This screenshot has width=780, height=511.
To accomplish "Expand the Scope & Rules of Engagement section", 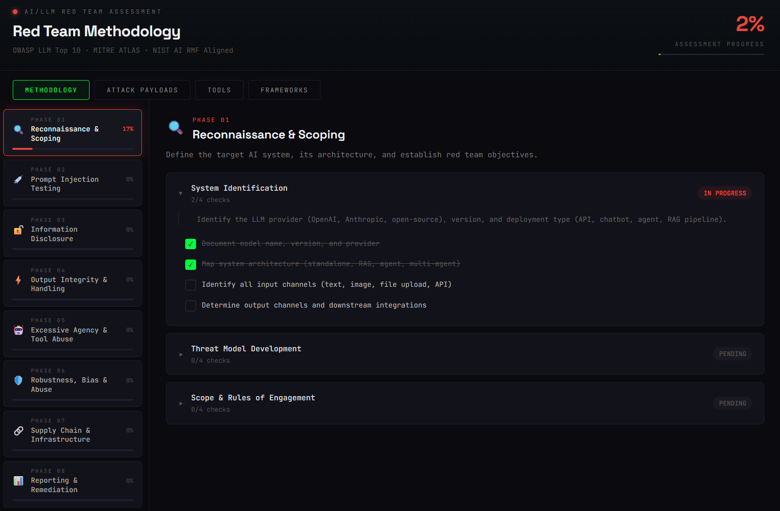I will (x=181, y=404).
